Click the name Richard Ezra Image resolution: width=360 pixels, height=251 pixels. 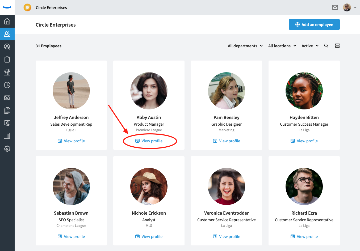(x=304, y=213)
